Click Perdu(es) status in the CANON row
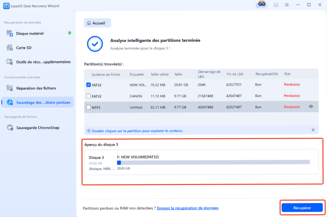Image resolution: width=327 pixels, height=217 pixels. [292, 96]
